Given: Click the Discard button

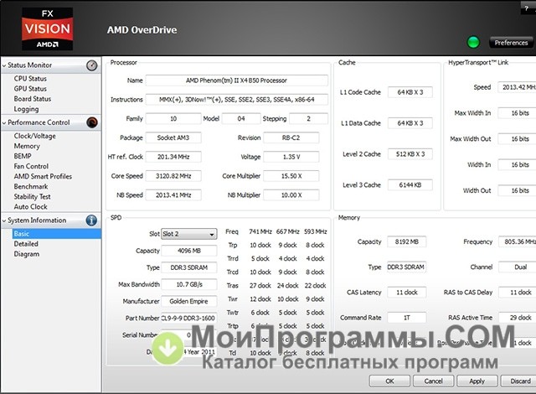Looking at the screenshot, I should click(519, 381).
